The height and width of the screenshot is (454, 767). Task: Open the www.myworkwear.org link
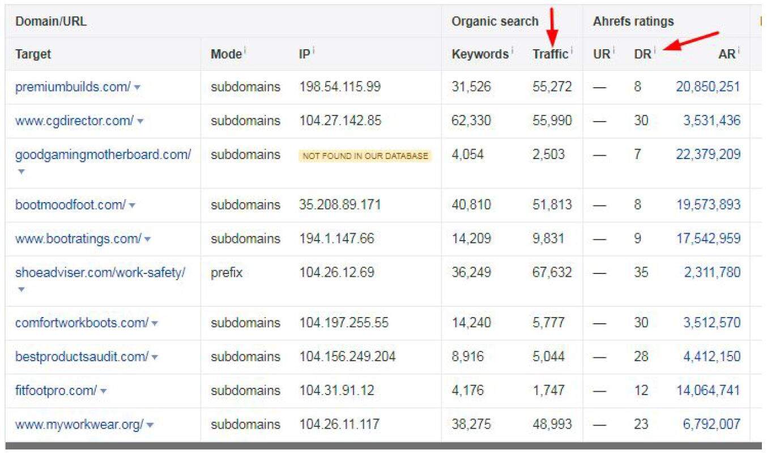79,425
